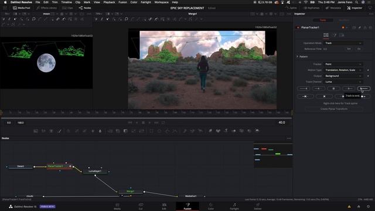Add a Rectangle mask from toolbar

[152, 131]
